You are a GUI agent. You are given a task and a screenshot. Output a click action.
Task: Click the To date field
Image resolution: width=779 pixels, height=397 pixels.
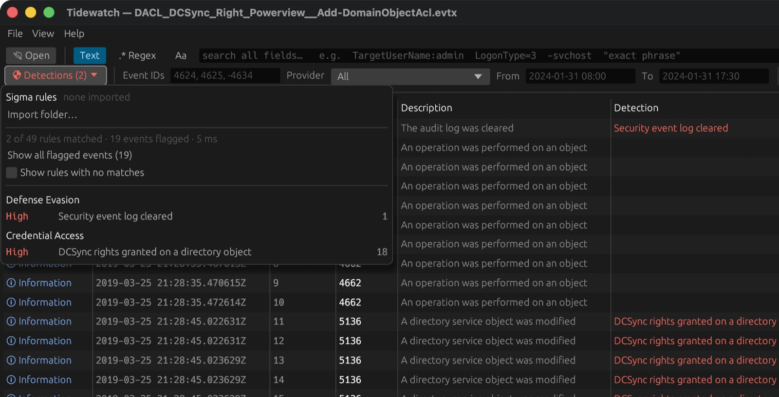click(714, 76)
